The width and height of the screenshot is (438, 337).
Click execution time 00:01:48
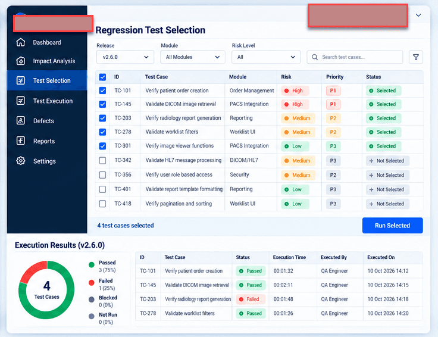pyautogui.click(x=283, y=299)
